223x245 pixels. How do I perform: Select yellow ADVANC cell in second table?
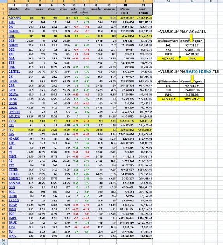(x=168, y=99)
